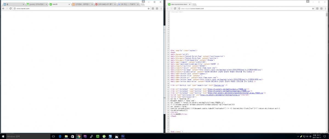The image size is (329, 139).
Task: Switch to the NAVER tab
Action: pyautogui.click(x=59, y=4)
